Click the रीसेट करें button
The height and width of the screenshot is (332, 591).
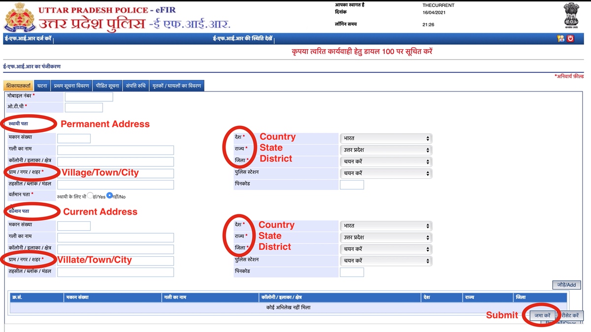coord(570,316)
